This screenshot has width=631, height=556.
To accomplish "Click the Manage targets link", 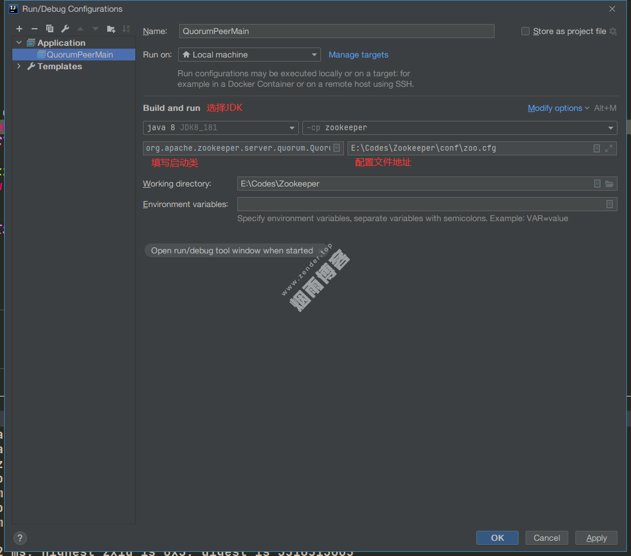I will point(358,55).
